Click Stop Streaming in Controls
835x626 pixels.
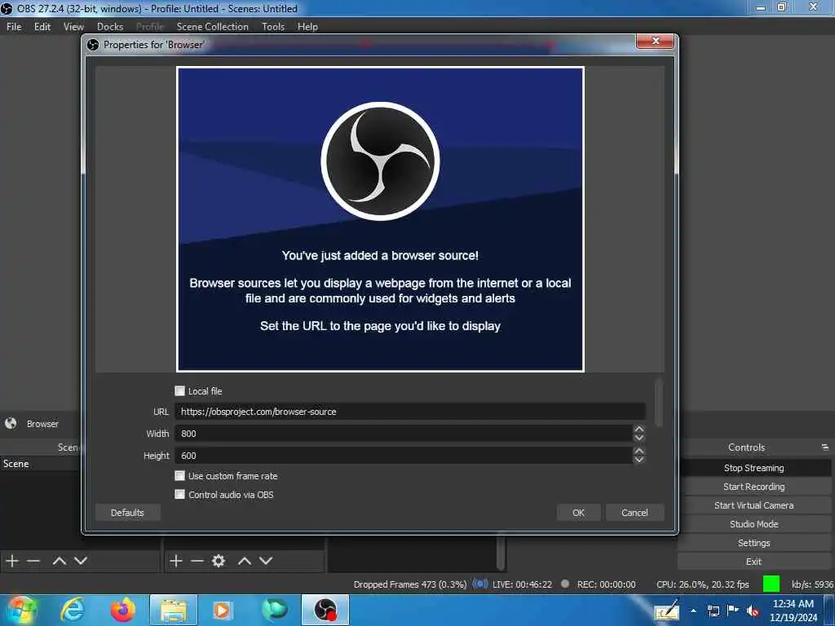tap(754, 468)
